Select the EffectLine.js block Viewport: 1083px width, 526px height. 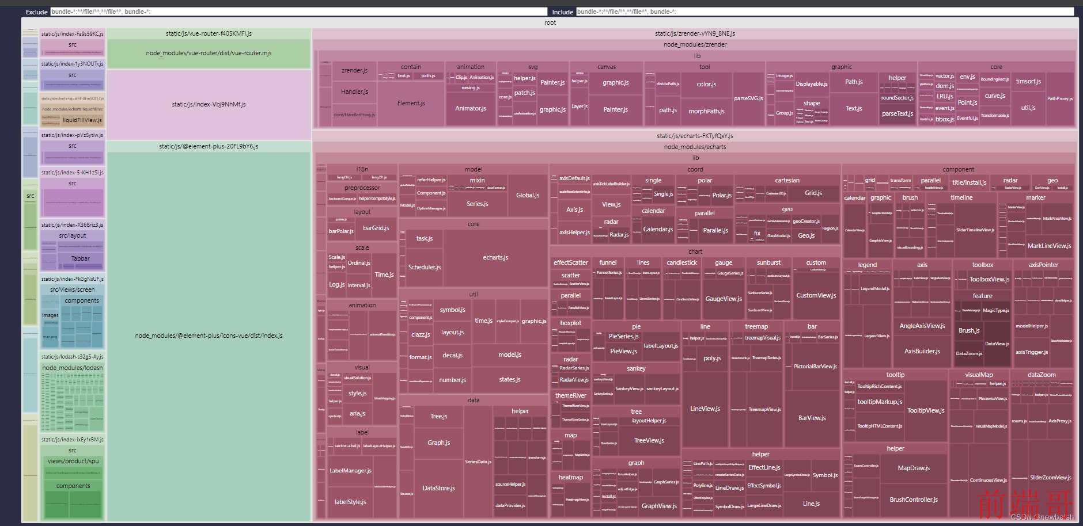[x=764, y=468]
